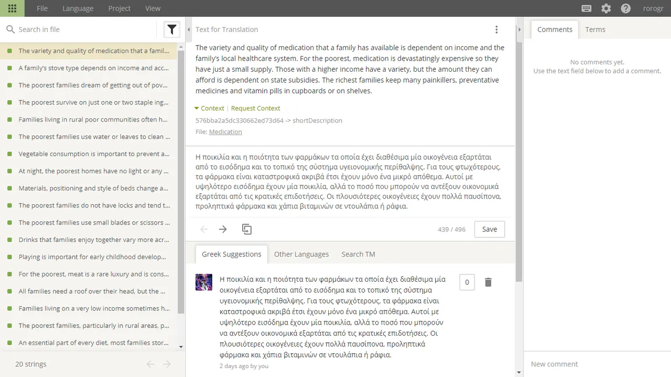
Task: Select string 'The poorest families do not have locks'
Action: click(x=89, y=206)
